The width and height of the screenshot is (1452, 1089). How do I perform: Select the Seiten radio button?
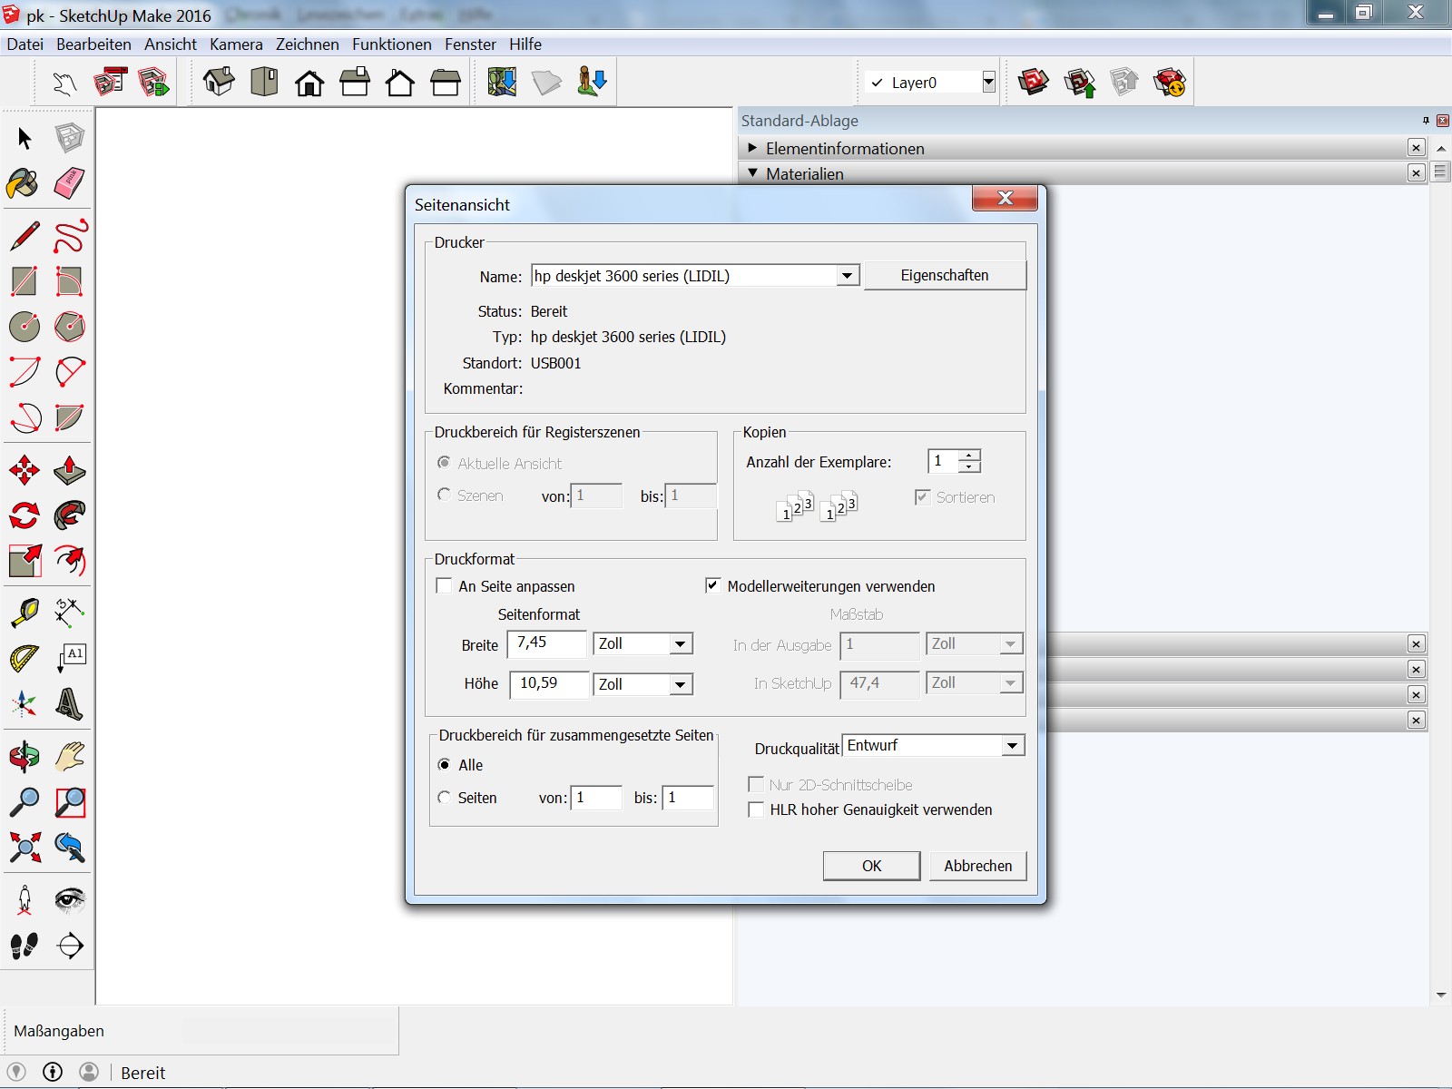(445, 798)
